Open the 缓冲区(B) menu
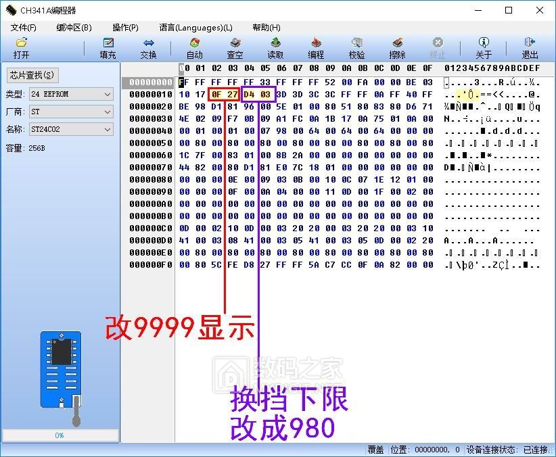The width and height of the screenshot is (556, 457). click(x=74, y=28)
